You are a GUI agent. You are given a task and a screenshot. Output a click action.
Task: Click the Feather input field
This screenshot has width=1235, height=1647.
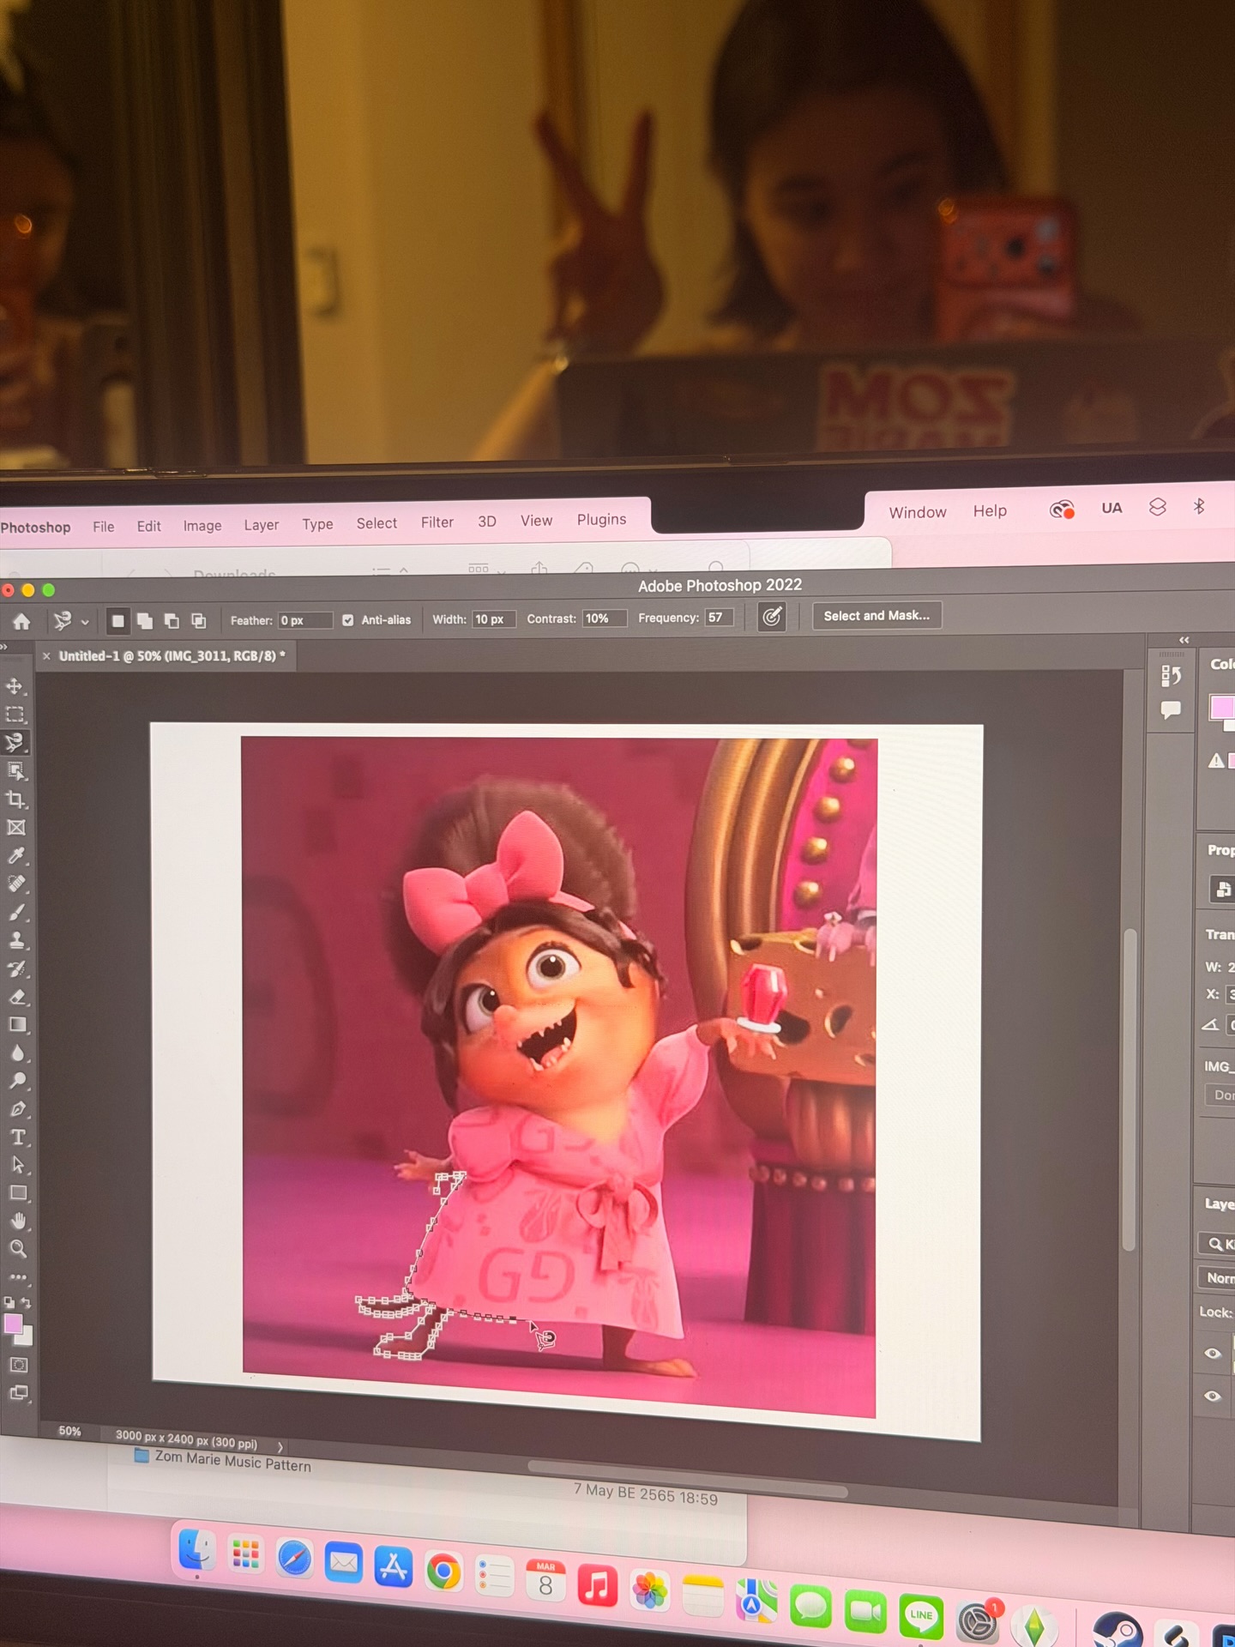[304, 620]
